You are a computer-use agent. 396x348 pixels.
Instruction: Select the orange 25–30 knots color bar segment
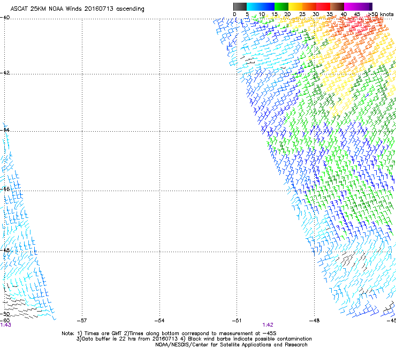coord(309,6)
